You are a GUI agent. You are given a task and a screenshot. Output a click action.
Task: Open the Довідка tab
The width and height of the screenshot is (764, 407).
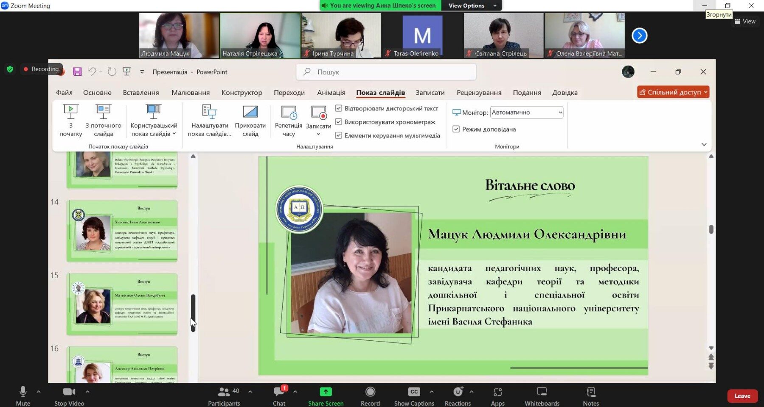click(565, 92)
